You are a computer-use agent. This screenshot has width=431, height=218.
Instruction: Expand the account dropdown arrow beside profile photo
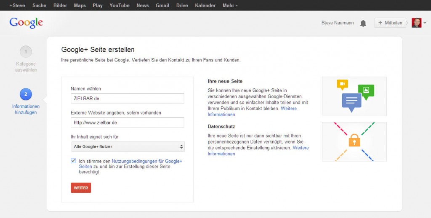425,23
